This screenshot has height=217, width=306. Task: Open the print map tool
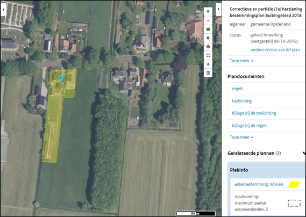click(x=208, y=47)
